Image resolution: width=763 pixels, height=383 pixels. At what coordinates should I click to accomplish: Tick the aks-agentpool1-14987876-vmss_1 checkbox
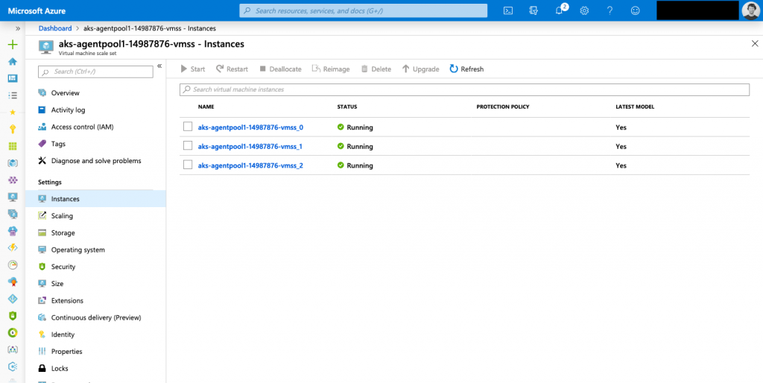coord(188,146)
